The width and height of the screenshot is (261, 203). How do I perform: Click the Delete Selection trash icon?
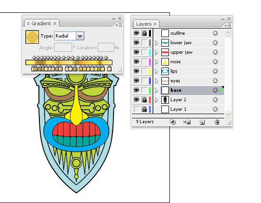click(x=217, y=122)
